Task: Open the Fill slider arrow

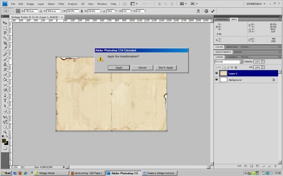Action: point(263,67)
